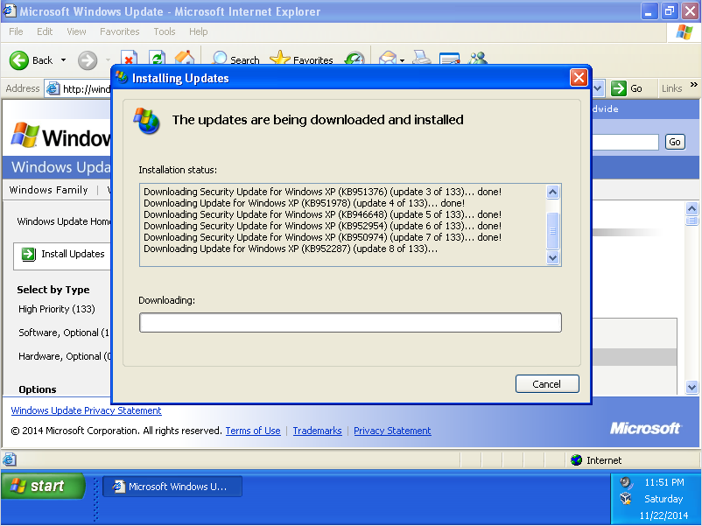
Task: Click the page icon in Address bar
Action: [53, 88]
